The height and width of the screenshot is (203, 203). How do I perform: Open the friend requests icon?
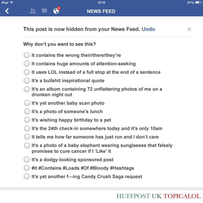(33, 11)
